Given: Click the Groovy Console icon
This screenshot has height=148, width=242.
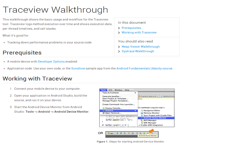Looking at the screenshot, I should [103, 108].
